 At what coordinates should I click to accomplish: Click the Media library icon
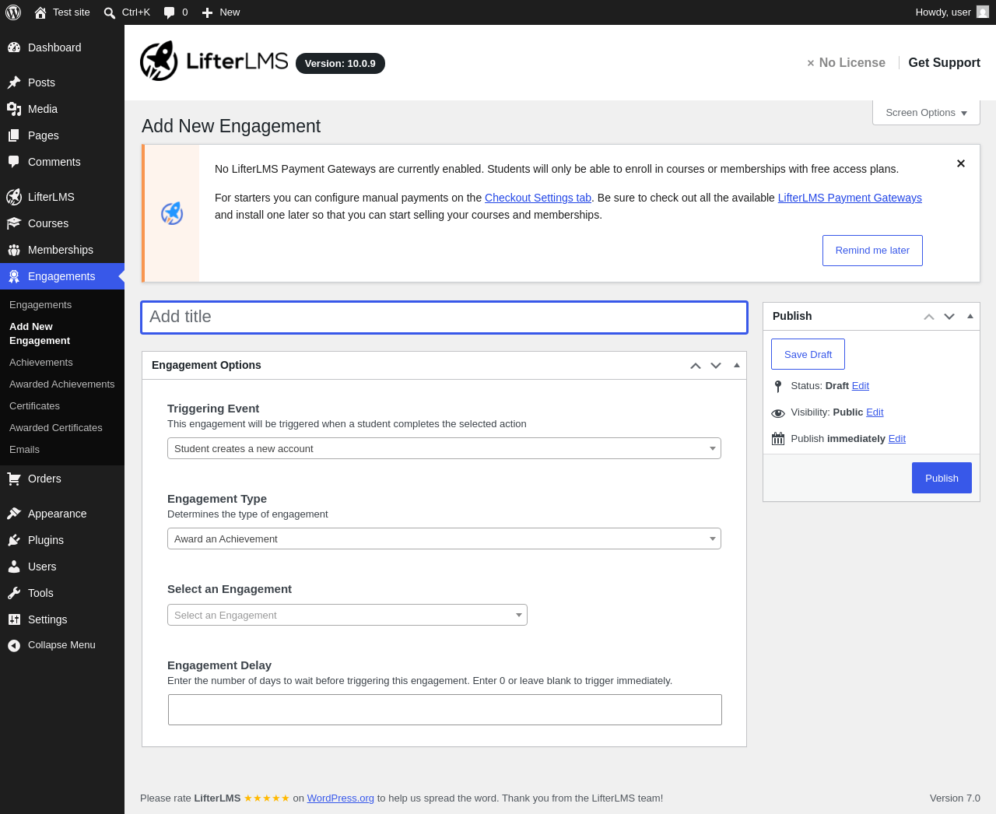(14, 109)
